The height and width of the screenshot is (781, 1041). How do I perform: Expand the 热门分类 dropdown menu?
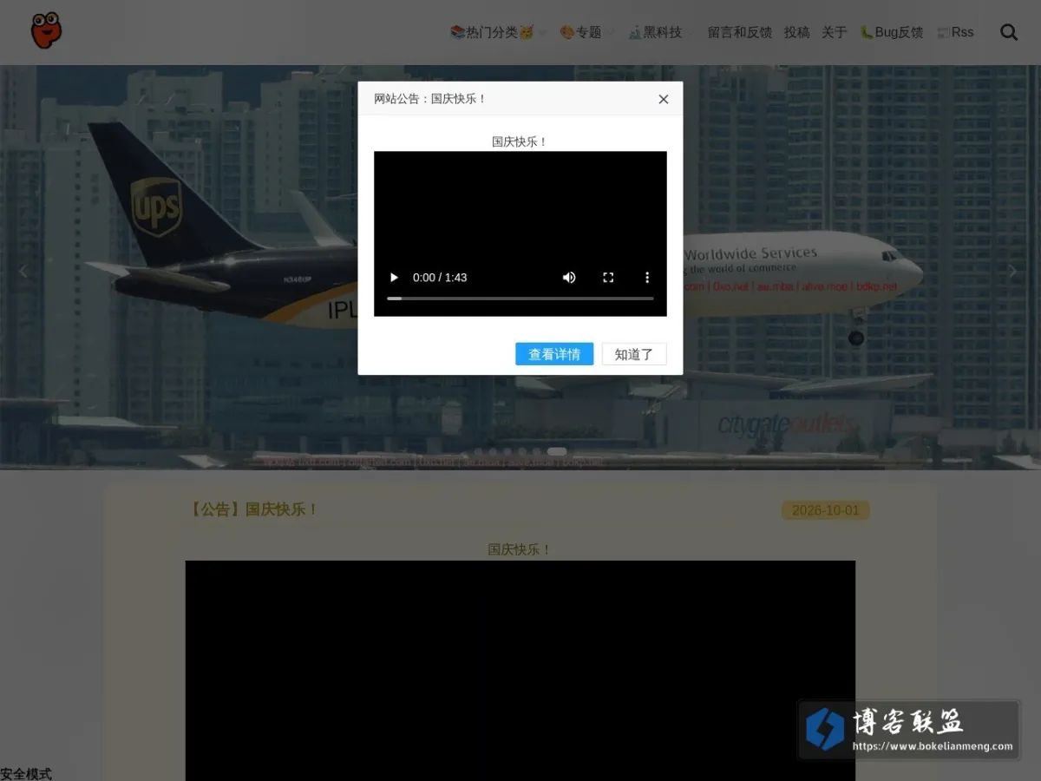click(x=498, y=32)
